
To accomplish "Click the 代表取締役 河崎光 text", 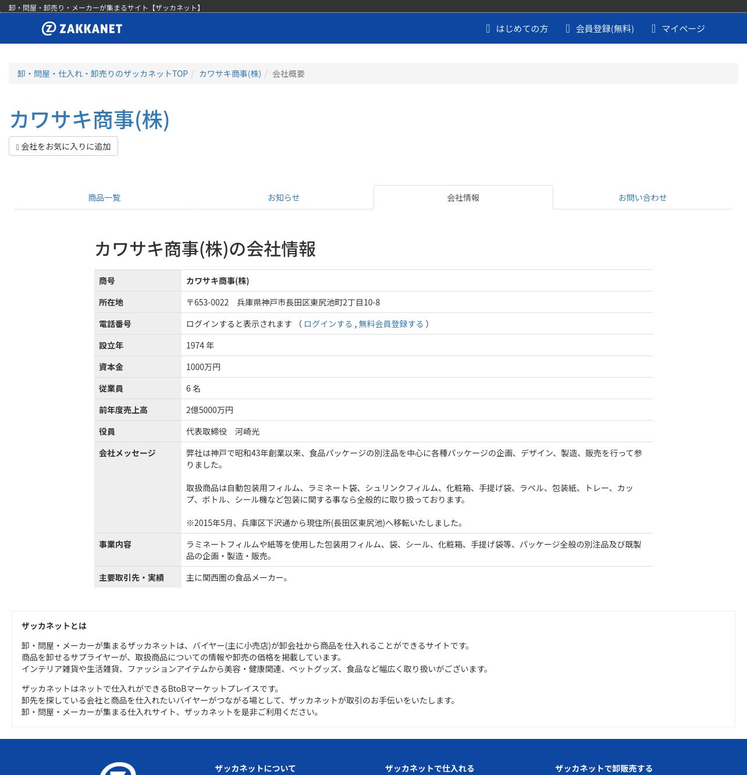I will (223, 432).
